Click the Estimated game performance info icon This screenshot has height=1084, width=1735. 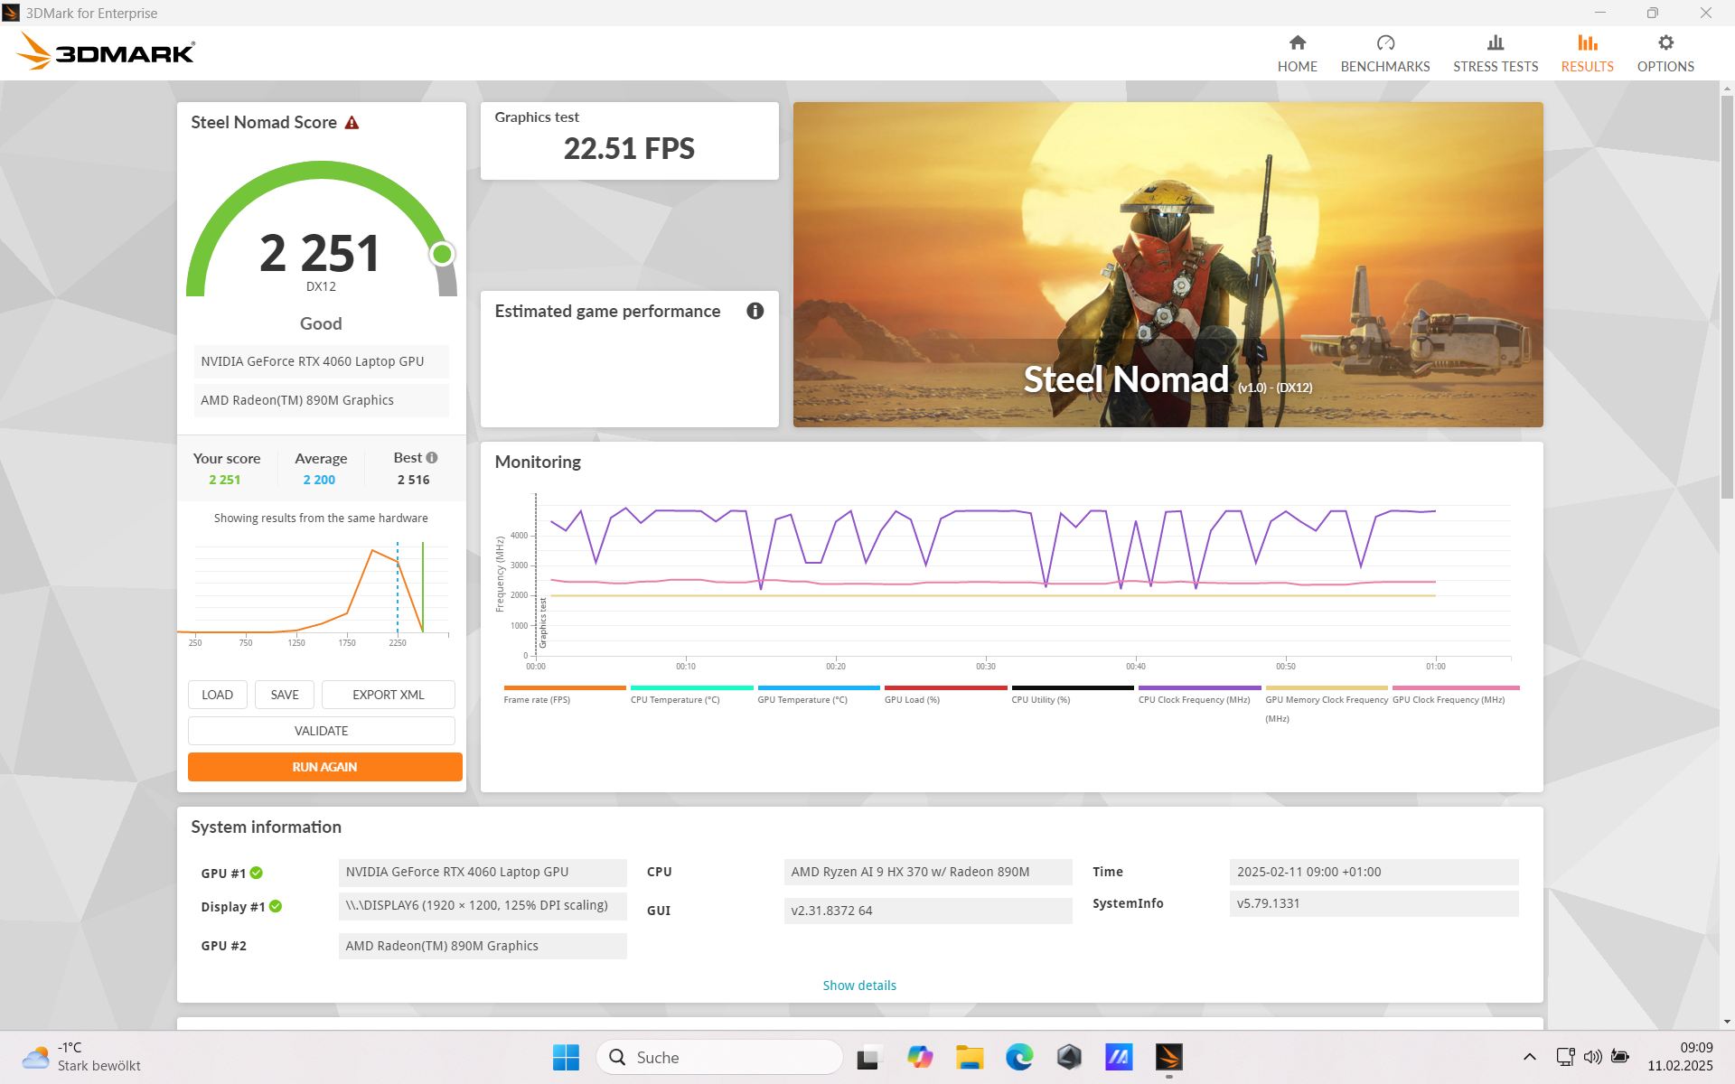755,311
